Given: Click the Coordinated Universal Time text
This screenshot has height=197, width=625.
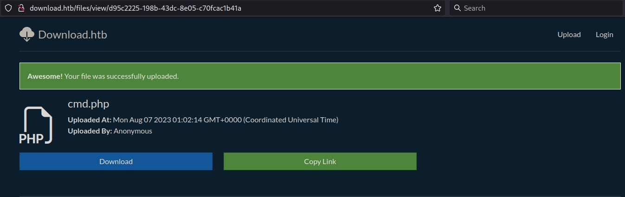Looking at the screenshot, I should [x=291, y=120].
